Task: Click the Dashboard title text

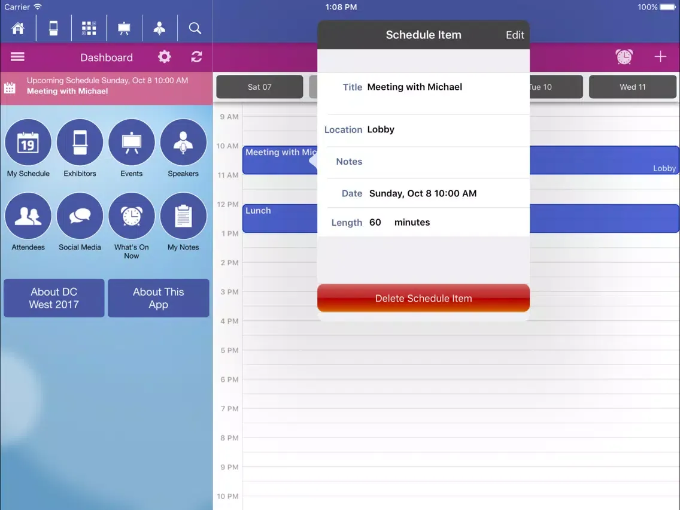Action: click(x=107, y=57)
